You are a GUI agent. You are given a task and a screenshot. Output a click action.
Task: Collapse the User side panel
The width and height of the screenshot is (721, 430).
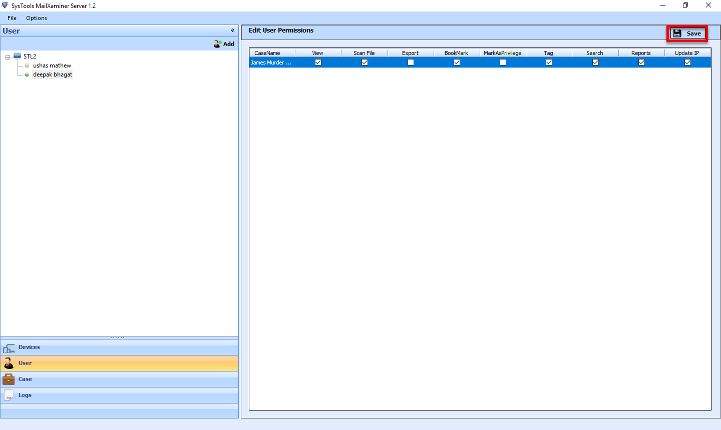[232, 30]
